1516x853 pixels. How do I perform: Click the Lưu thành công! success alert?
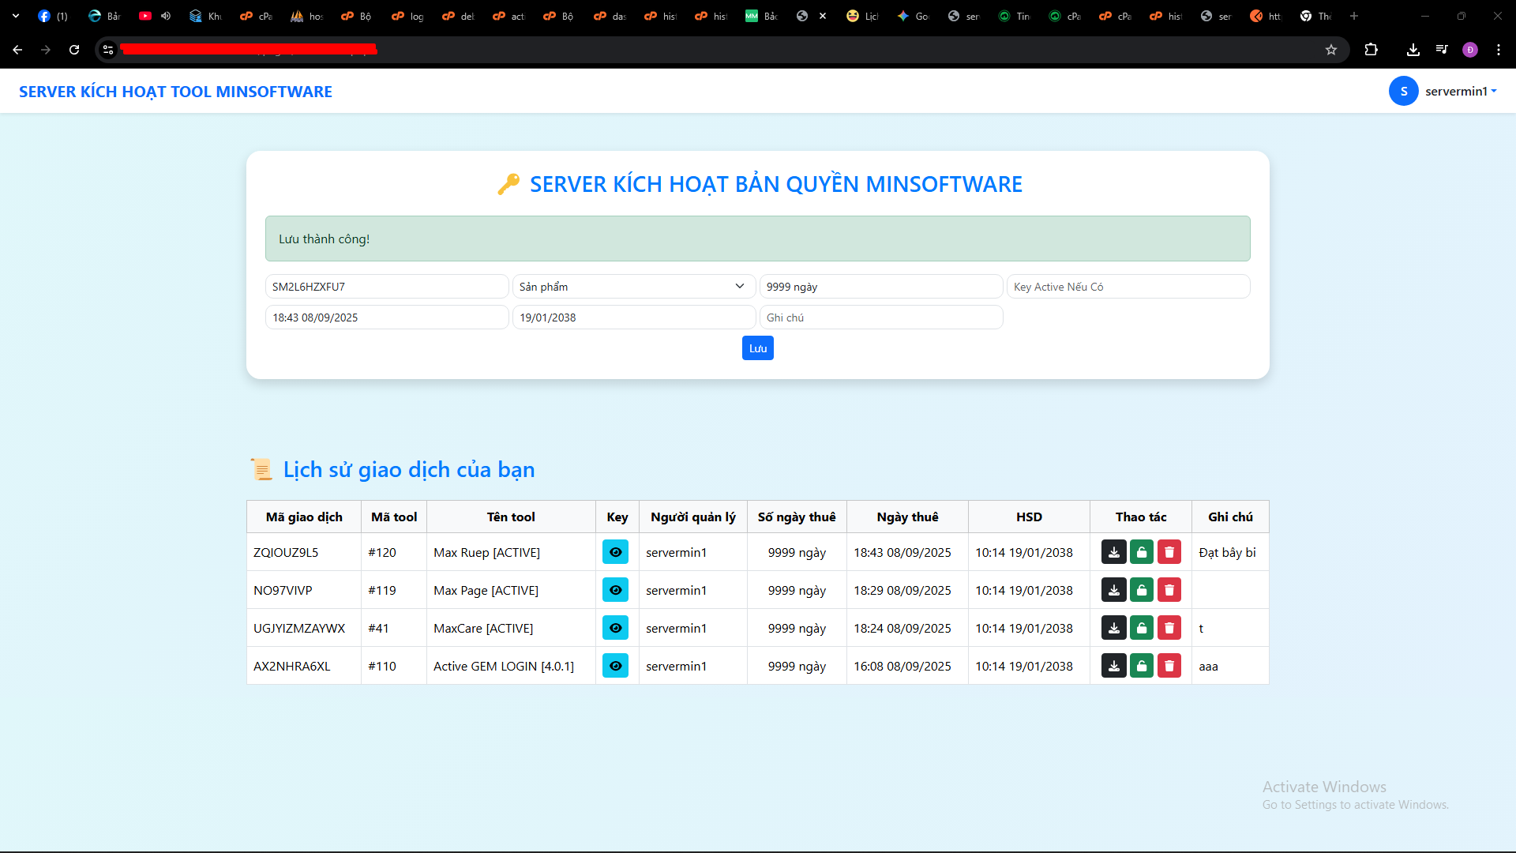[758, 239]
